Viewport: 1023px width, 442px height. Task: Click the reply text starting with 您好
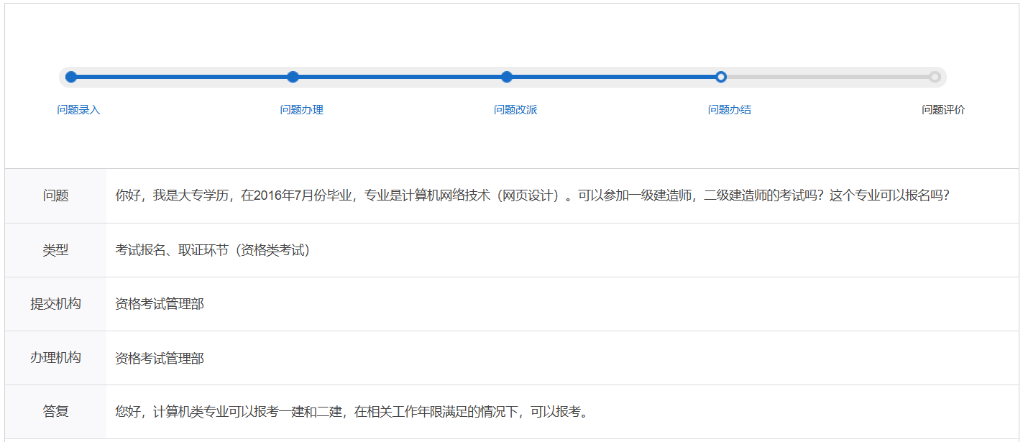[x=352, y=412]
